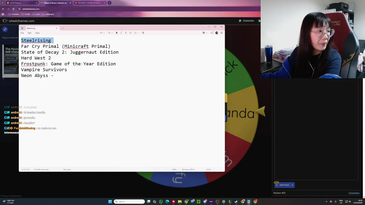365x205 pixels.
Task: Toggle italic formatting in Notepad toolbar
Action: tap(121, 33)
